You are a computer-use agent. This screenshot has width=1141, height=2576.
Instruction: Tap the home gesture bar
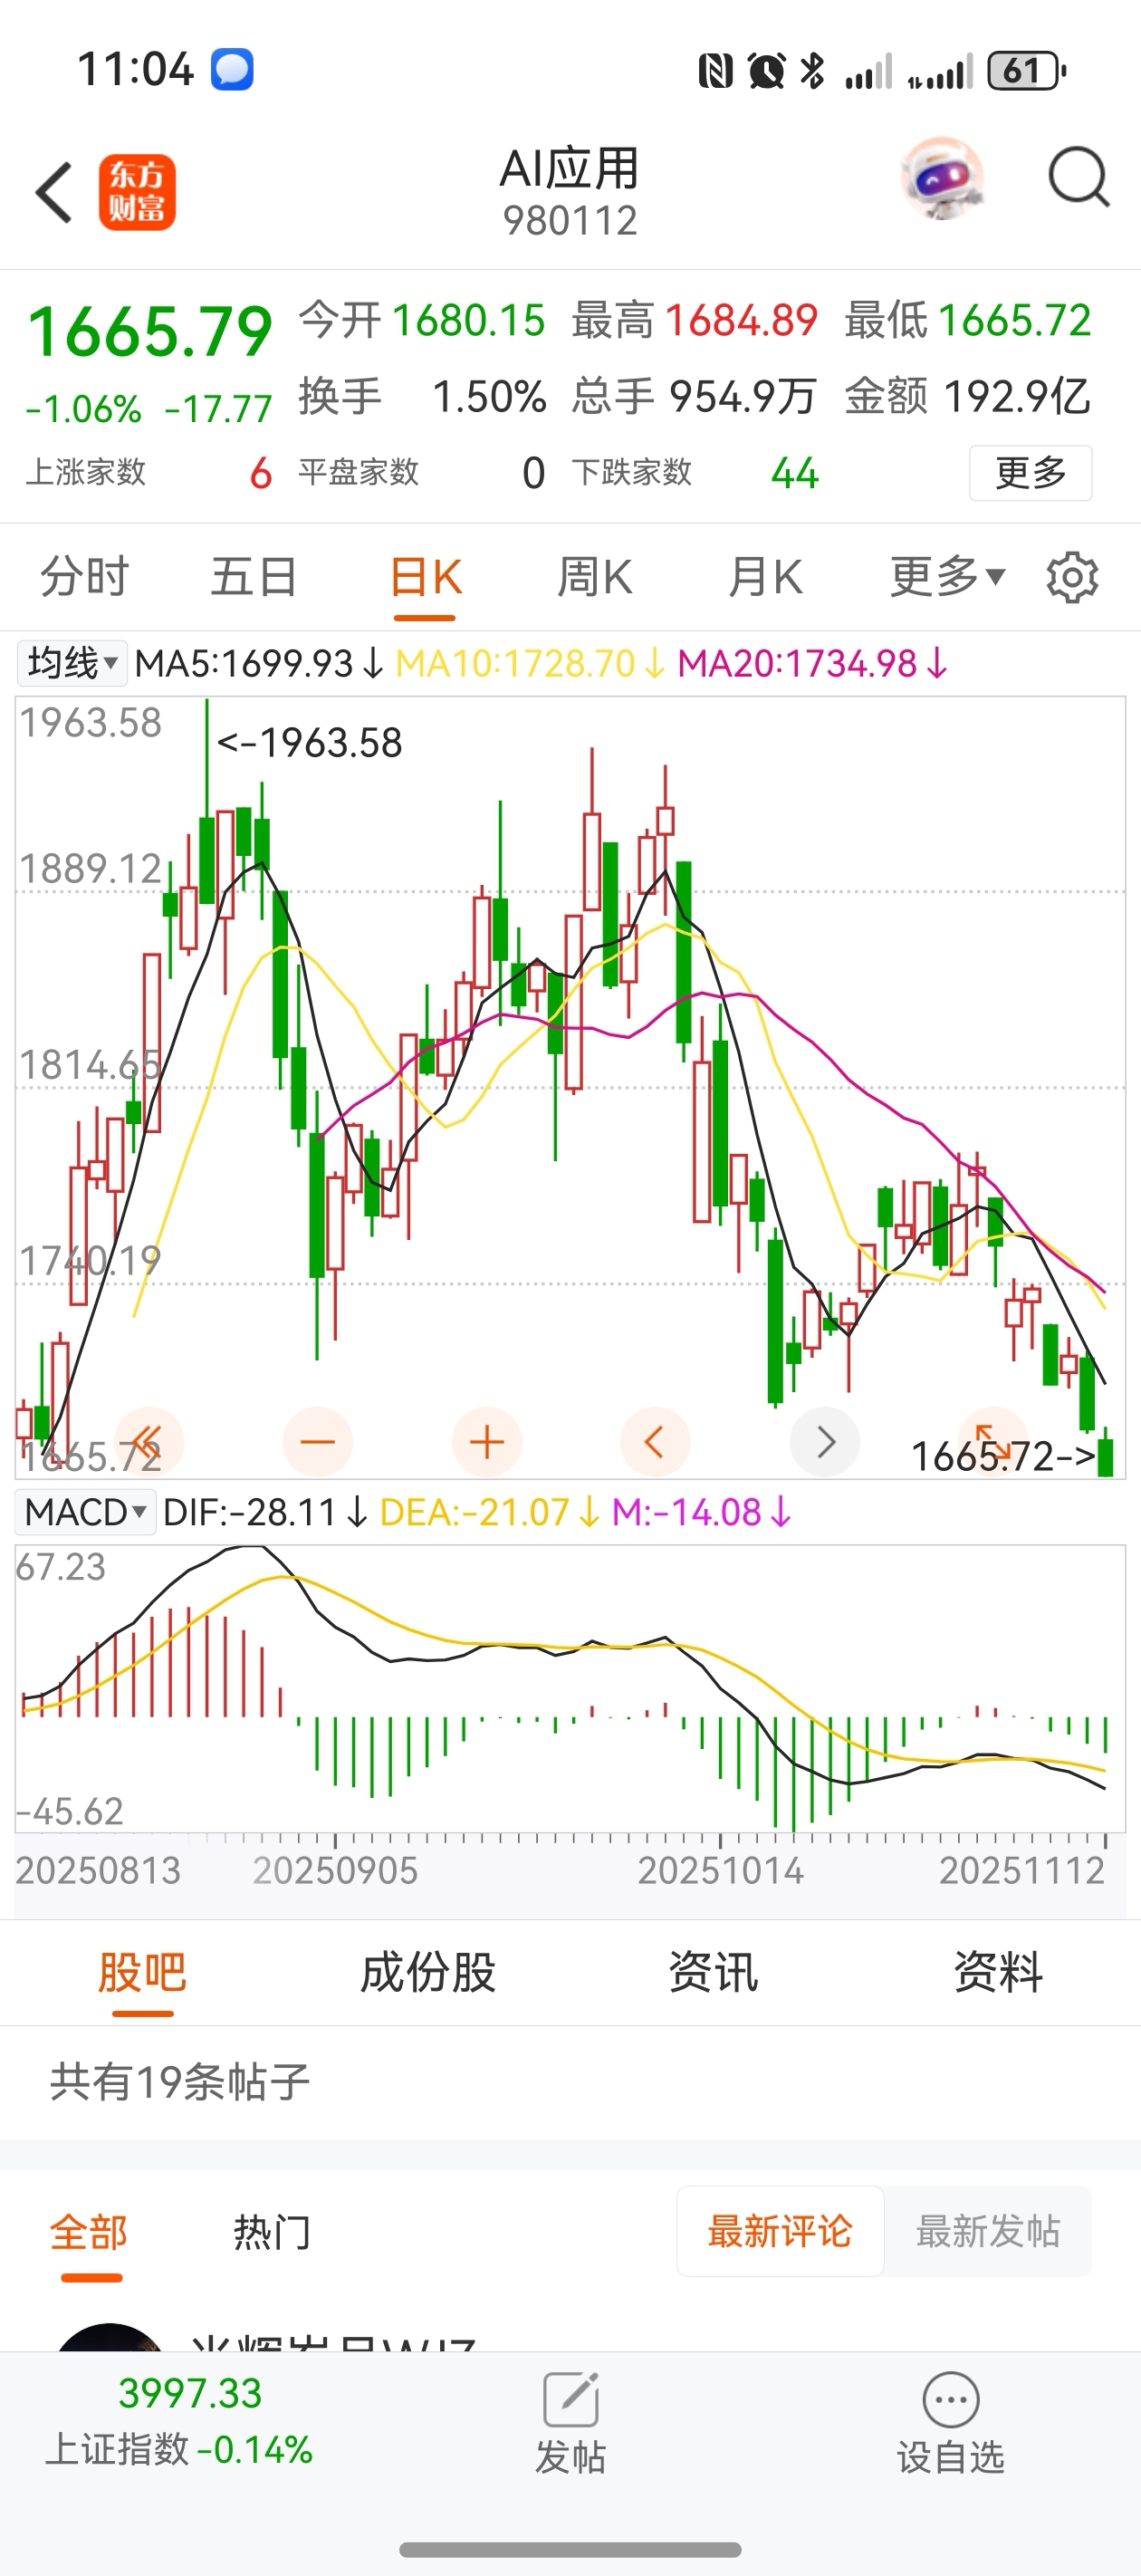coord(570,2549)
